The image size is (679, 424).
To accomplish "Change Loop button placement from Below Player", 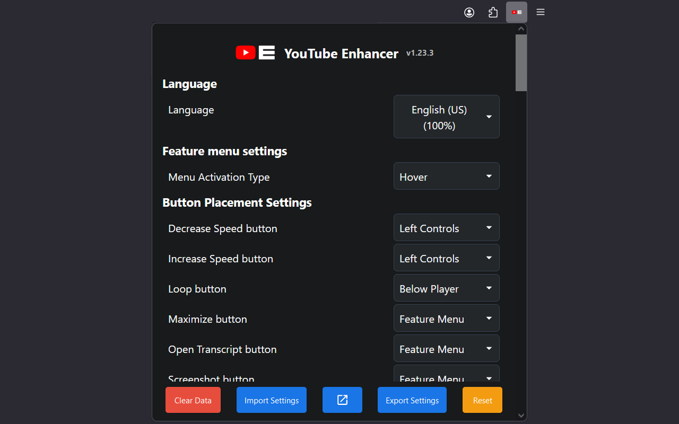I will [x=446, y=288].
